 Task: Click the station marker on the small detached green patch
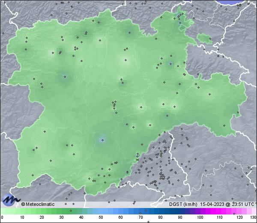pos(210,39)
